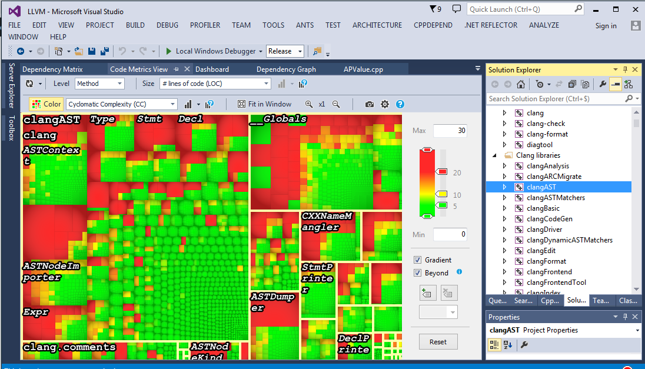Open the Release configuration dropdown
Viewport: 645px width, 369px height.
point(285,51)
